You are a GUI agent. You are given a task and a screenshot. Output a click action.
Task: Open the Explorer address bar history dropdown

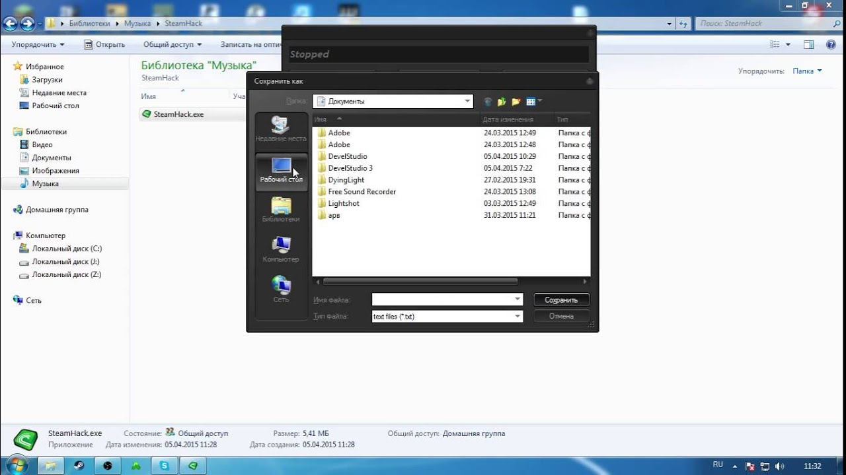point(670,24)
